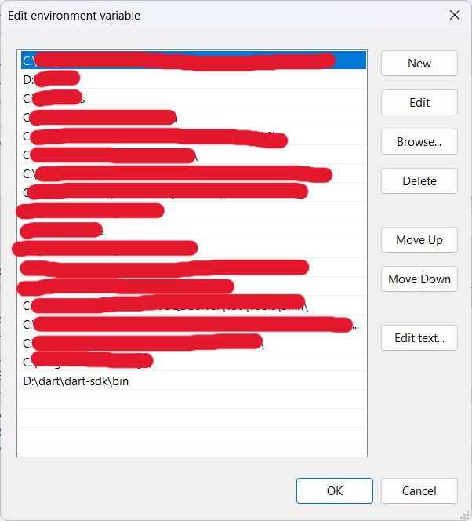Click the first empty row below dart-sdk entry
Screen dimensions: 472x521
point(192,399)
